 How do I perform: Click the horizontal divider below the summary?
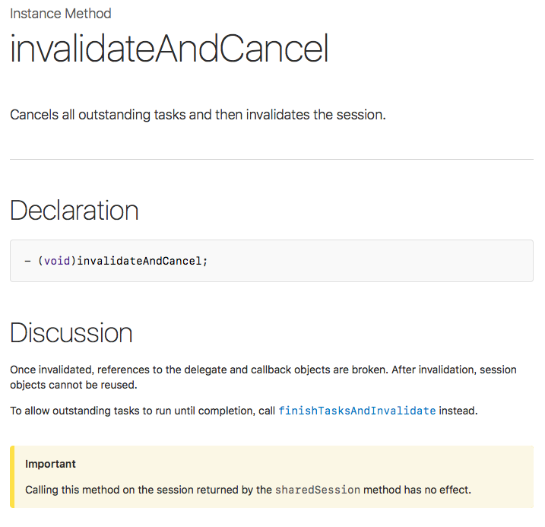pos(271,159)
